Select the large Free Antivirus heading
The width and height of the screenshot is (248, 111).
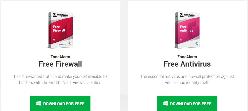click(187, 64)
